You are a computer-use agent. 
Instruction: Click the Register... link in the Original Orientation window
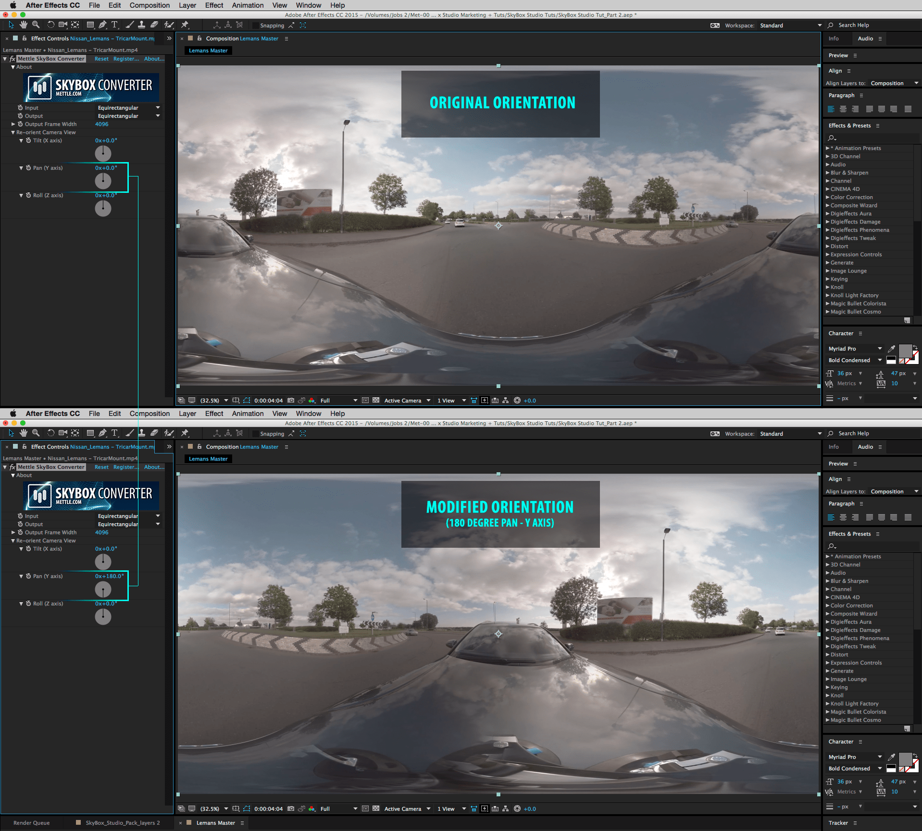[126, 59]
